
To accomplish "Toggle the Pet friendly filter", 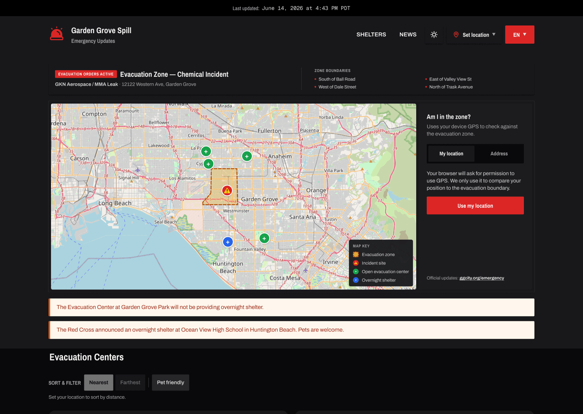I will coord(170,382).
